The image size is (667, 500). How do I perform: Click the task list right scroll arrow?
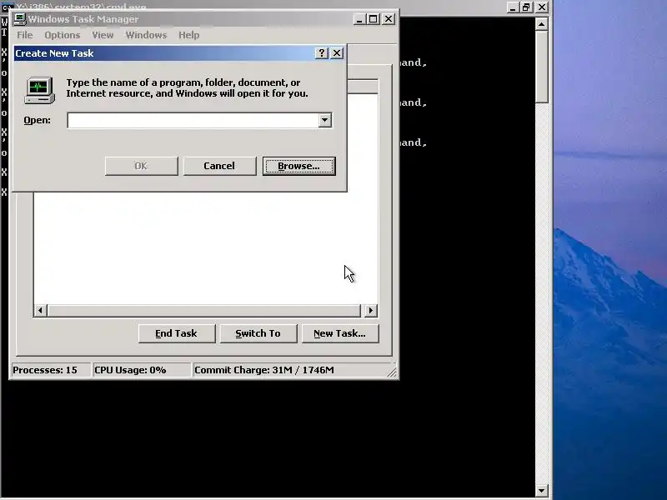(370, 310)
